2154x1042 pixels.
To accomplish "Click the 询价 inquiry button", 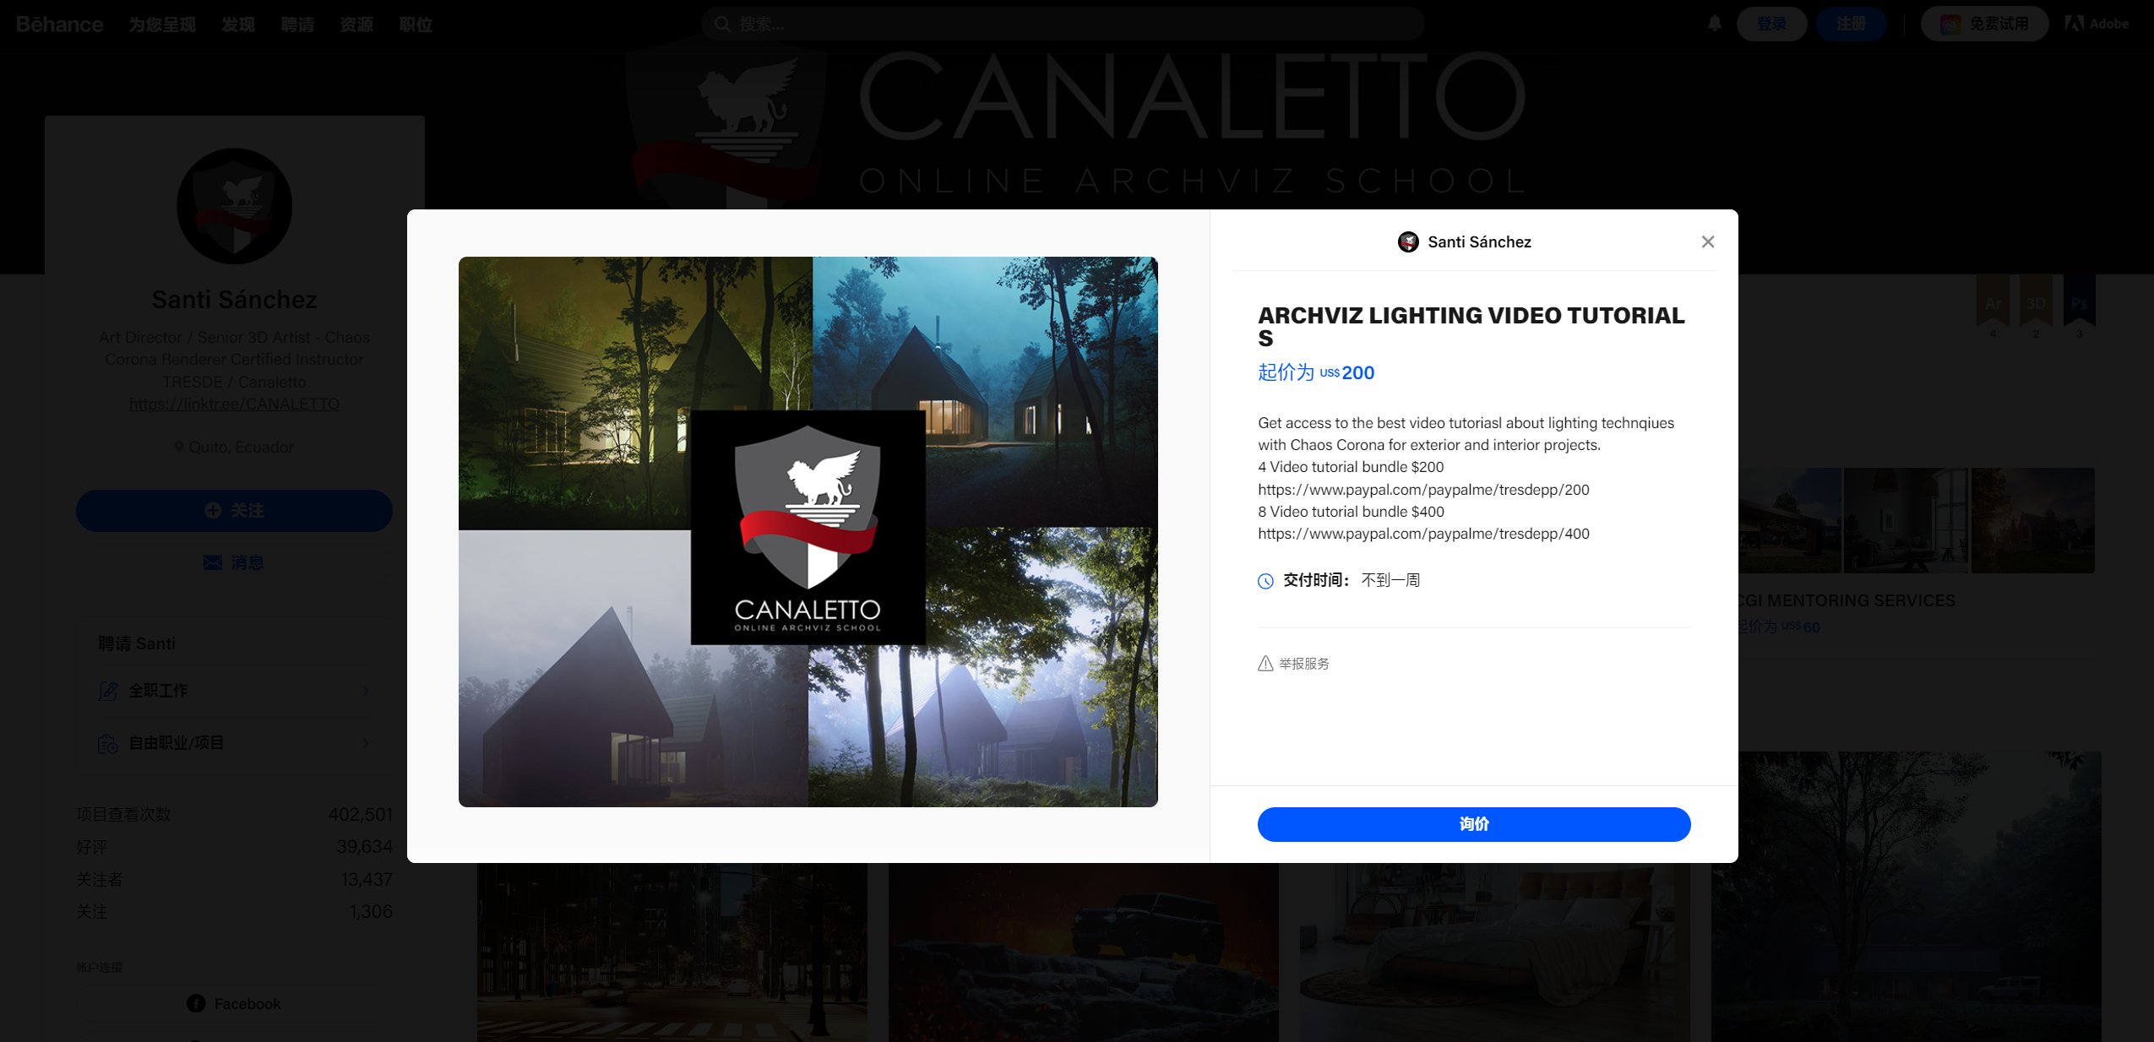I will click(1473, 824).
